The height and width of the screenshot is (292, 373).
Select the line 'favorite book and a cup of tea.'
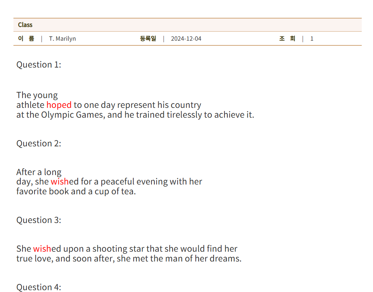(76, 191)
